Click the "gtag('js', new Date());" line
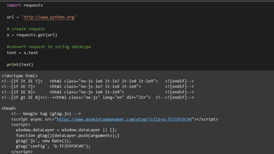 coord(44,141)
